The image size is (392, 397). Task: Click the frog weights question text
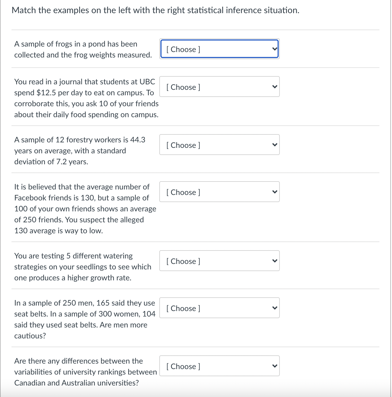click(x=83, y=49)
